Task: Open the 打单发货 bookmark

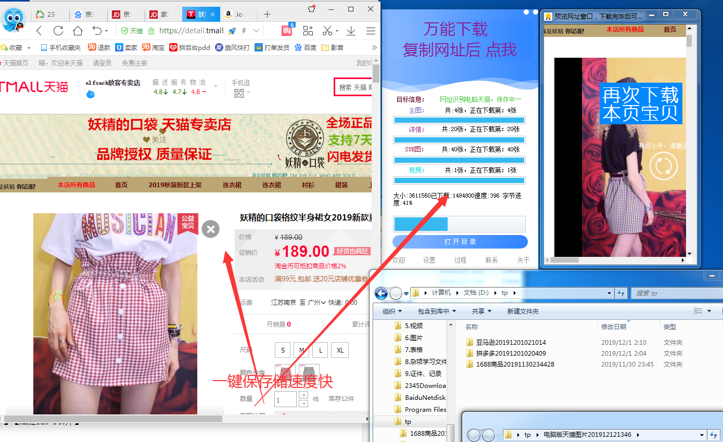Action: (x=272, y=47)
